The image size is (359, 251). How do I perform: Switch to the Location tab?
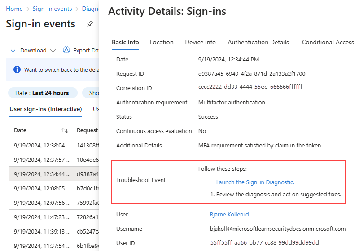[162, 42]
